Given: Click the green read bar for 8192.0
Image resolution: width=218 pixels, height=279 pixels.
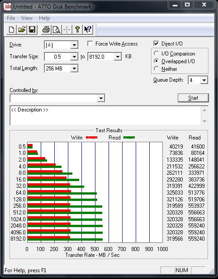Looking at the screenshot, I should 65,240.
